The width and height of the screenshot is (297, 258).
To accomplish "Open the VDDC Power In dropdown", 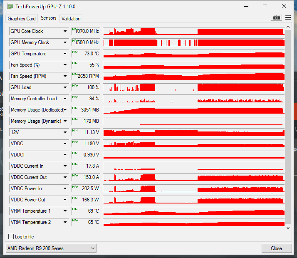I will tap(65, 189).
